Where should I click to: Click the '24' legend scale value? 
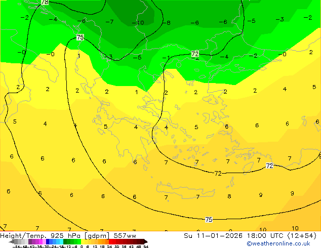[x=109, y=246]
